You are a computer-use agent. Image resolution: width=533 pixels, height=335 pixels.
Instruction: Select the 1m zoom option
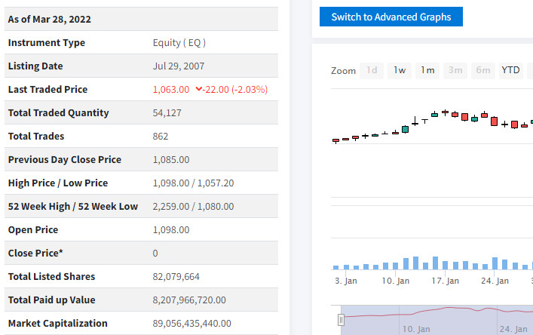[427, 70]
